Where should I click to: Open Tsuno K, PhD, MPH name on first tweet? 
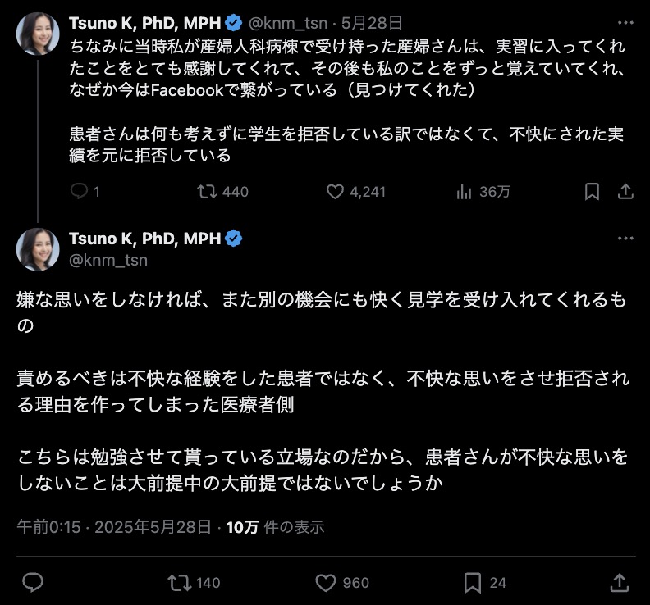144,23
